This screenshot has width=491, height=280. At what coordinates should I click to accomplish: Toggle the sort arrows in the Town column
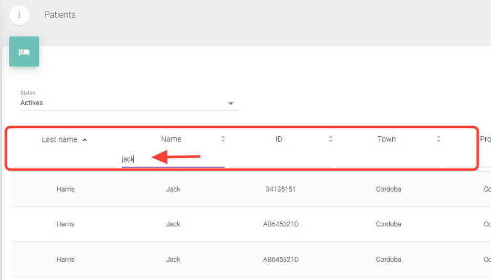coord(438,139)
